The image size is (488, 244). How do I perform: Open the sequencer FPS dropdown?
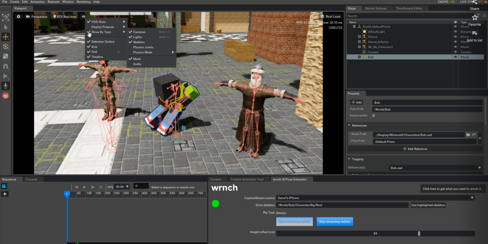pos(127,187)
